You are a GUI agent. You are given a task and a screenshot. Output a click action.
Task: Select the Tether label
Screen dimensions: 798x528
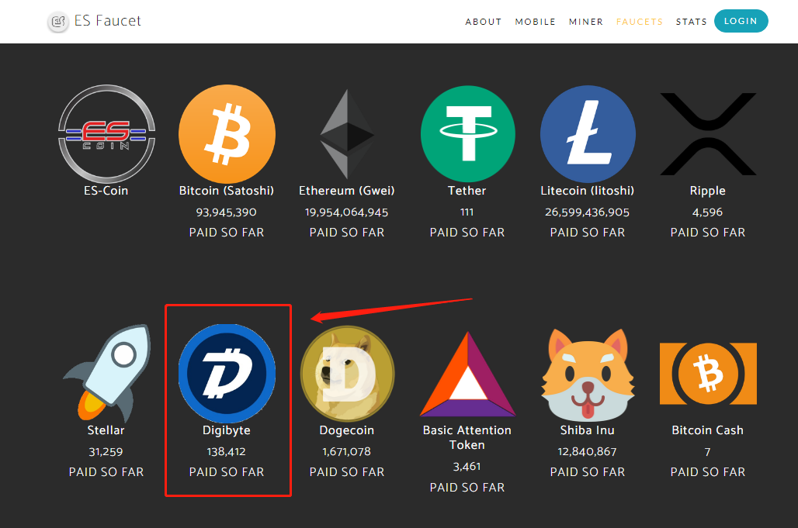coord(467,191)
